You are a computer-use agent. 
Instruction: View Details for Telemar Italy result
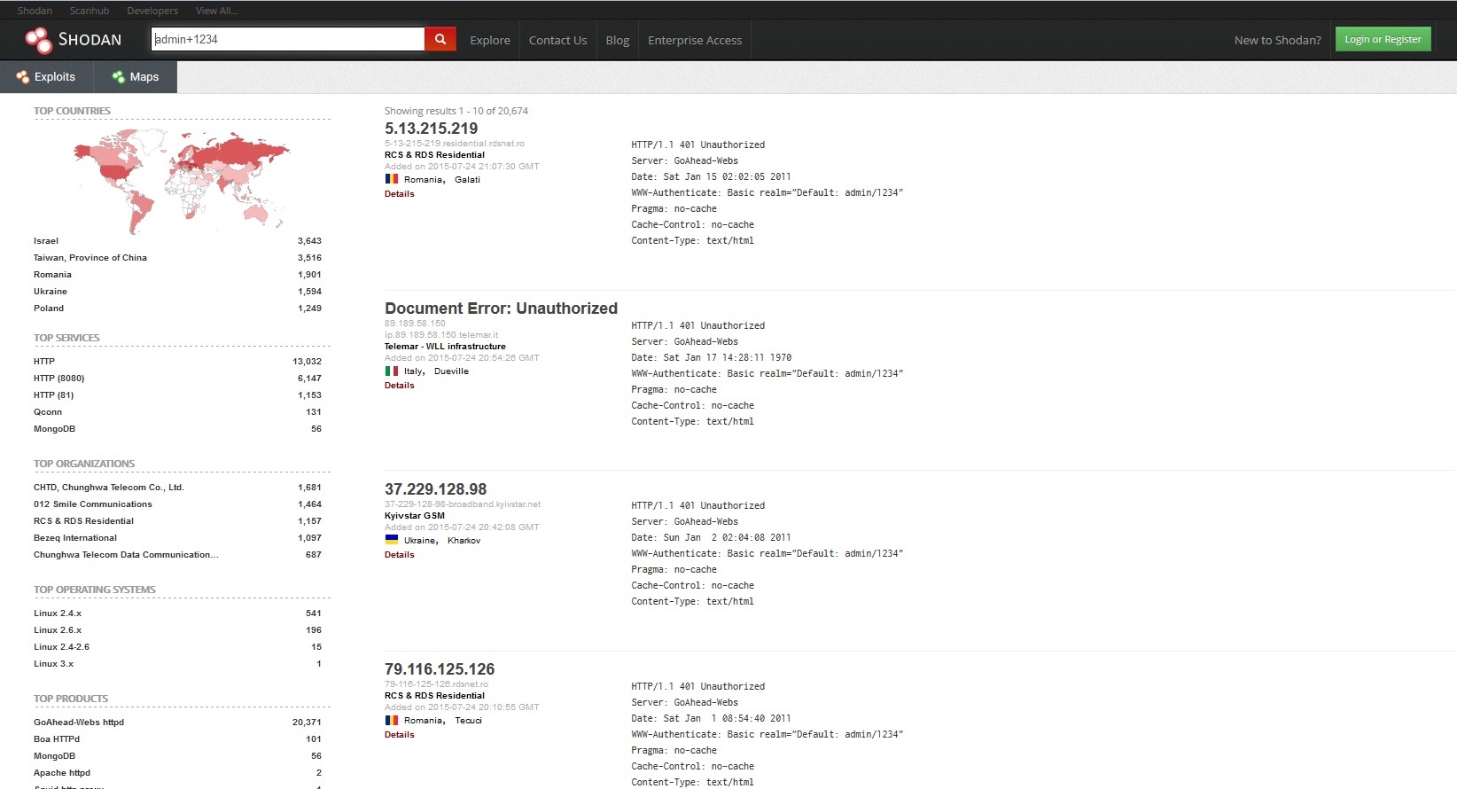point(400,385)
